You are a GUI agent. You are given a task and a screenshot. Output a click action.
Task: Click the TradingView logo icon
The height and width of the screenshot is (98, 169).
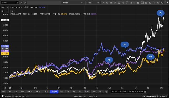coord(167,3)
